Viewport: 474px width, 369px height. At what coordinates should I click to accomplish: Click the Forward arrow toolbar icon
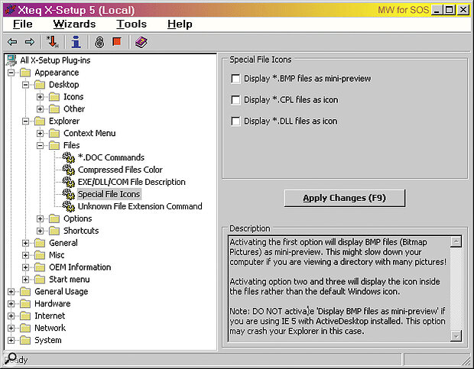[30, 42]
